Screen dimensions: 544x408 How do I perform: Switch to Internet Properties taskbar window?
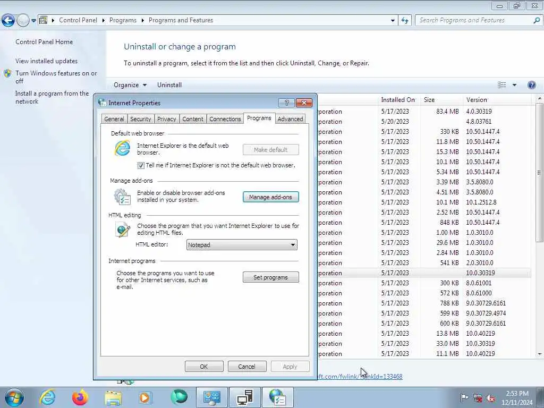(277, 397)
